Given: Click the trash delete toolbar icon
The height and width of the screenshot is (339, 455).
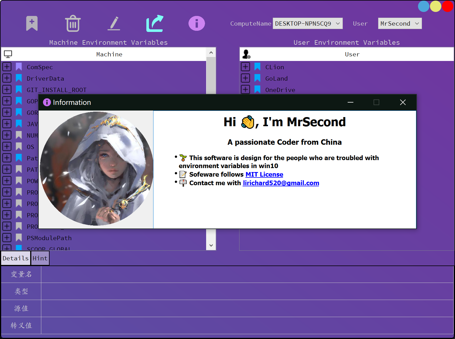Looking at the screenshot, I should pos(73,23).
